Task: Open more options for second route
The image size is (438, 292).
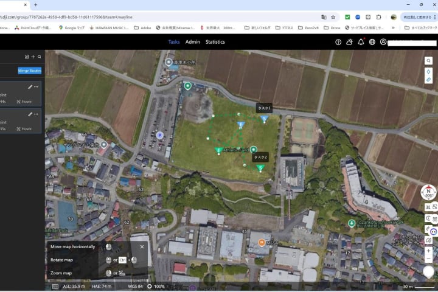Action: click(x=36, y=114)
